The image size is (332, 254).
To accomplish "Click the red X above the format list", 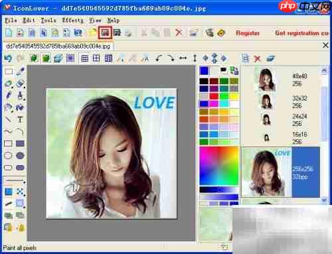I will click(257, 59).
